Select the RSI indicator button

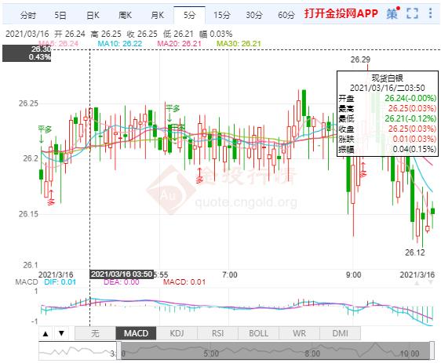(217, 333)
